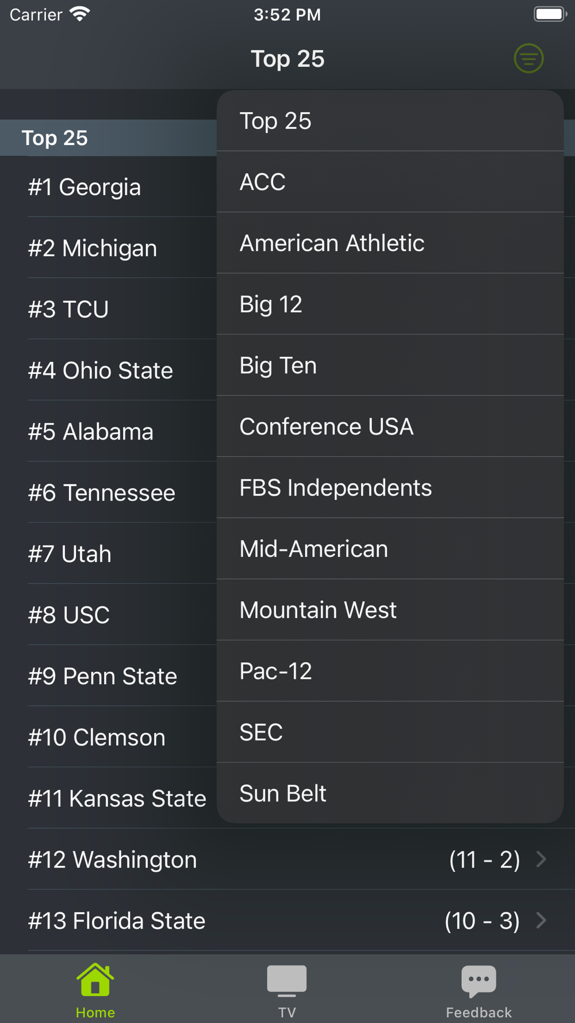Pick FBS Independents from the menu
The width and height of the screenshot is (575, 1023).
click(390, 487)
